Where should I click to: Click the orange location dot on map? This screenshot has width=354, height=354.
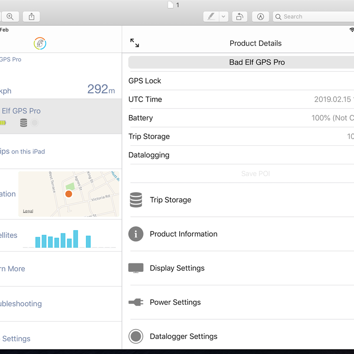tap(69, 194)
